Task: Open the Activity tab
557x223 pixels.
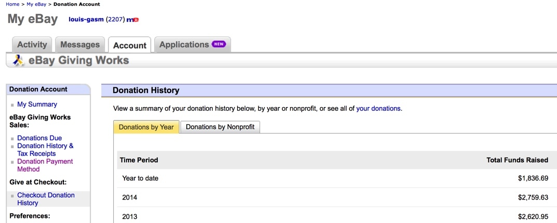Action: pos(32,45)
